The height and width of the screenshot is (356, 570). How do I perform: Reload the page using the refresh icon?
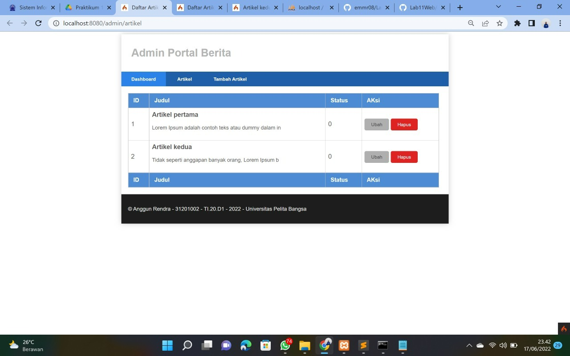[x=38, y=23]
